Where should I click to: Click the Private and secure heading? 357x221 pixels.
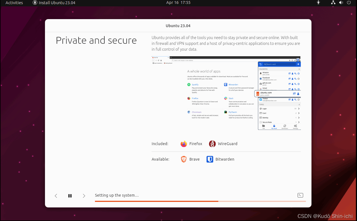pos(96,40)
